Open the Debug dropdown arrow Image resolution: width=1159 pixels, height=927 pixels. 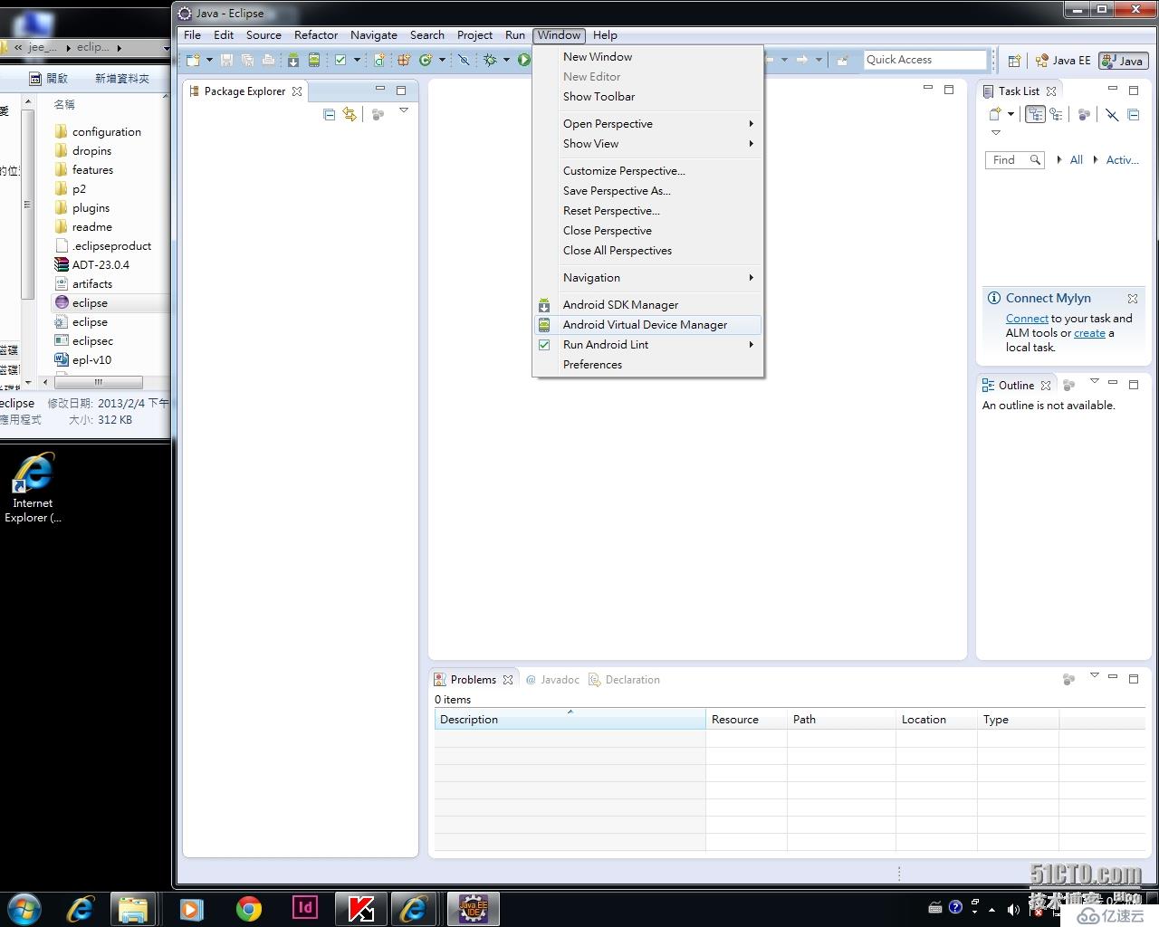click(506, 60)
